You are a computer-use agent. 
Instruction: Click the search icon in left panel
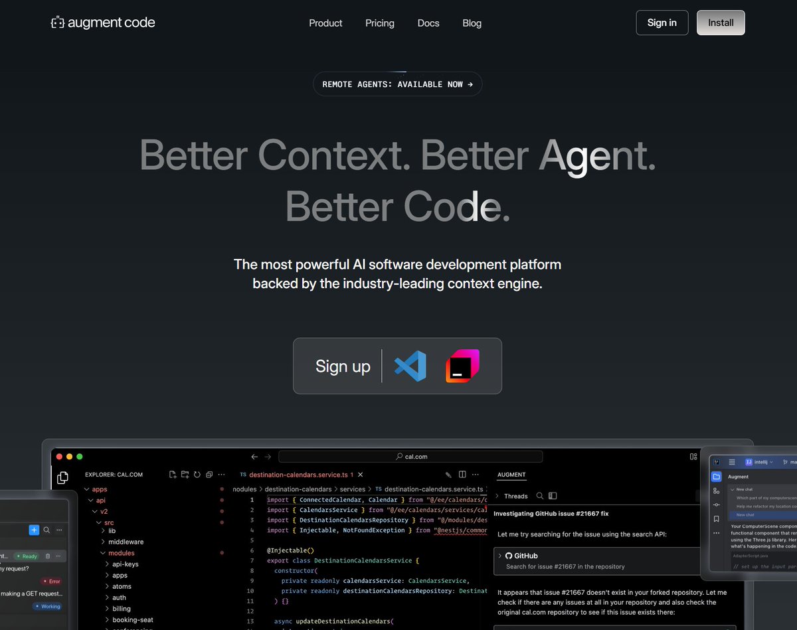tap(46, 530)
